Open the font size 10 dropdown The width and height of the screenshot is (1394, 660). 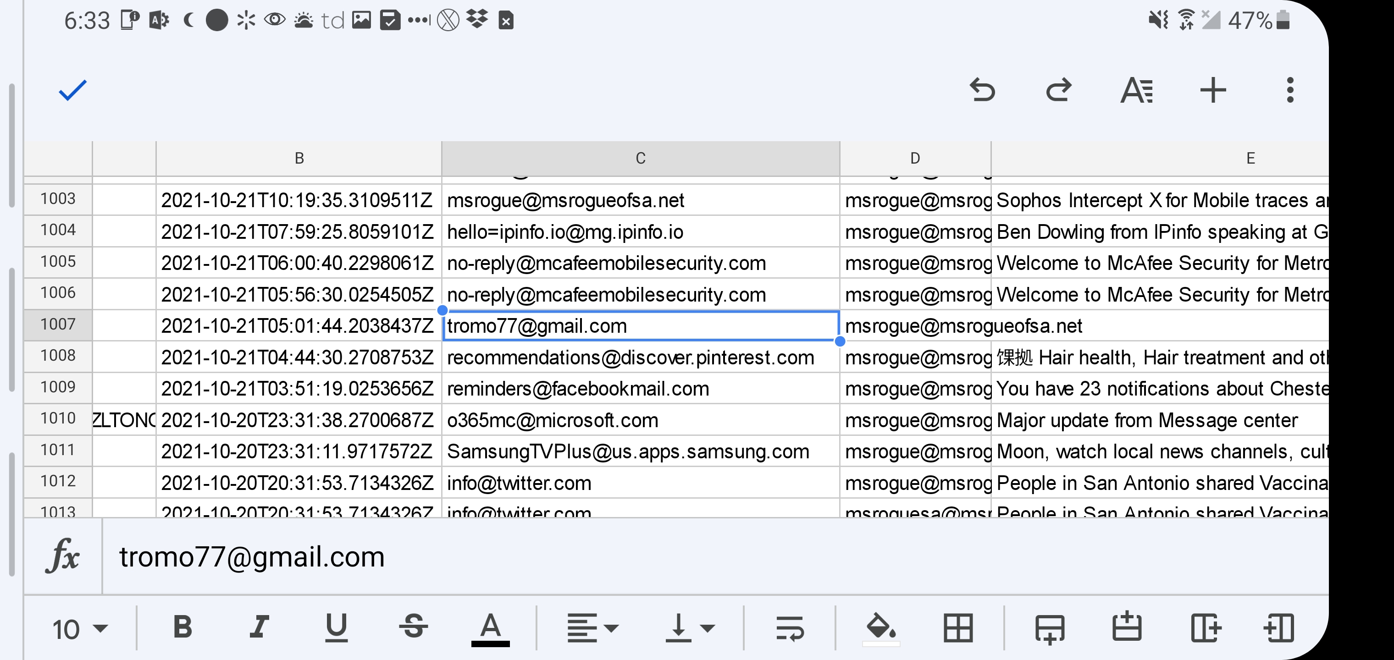click(80, 629)
